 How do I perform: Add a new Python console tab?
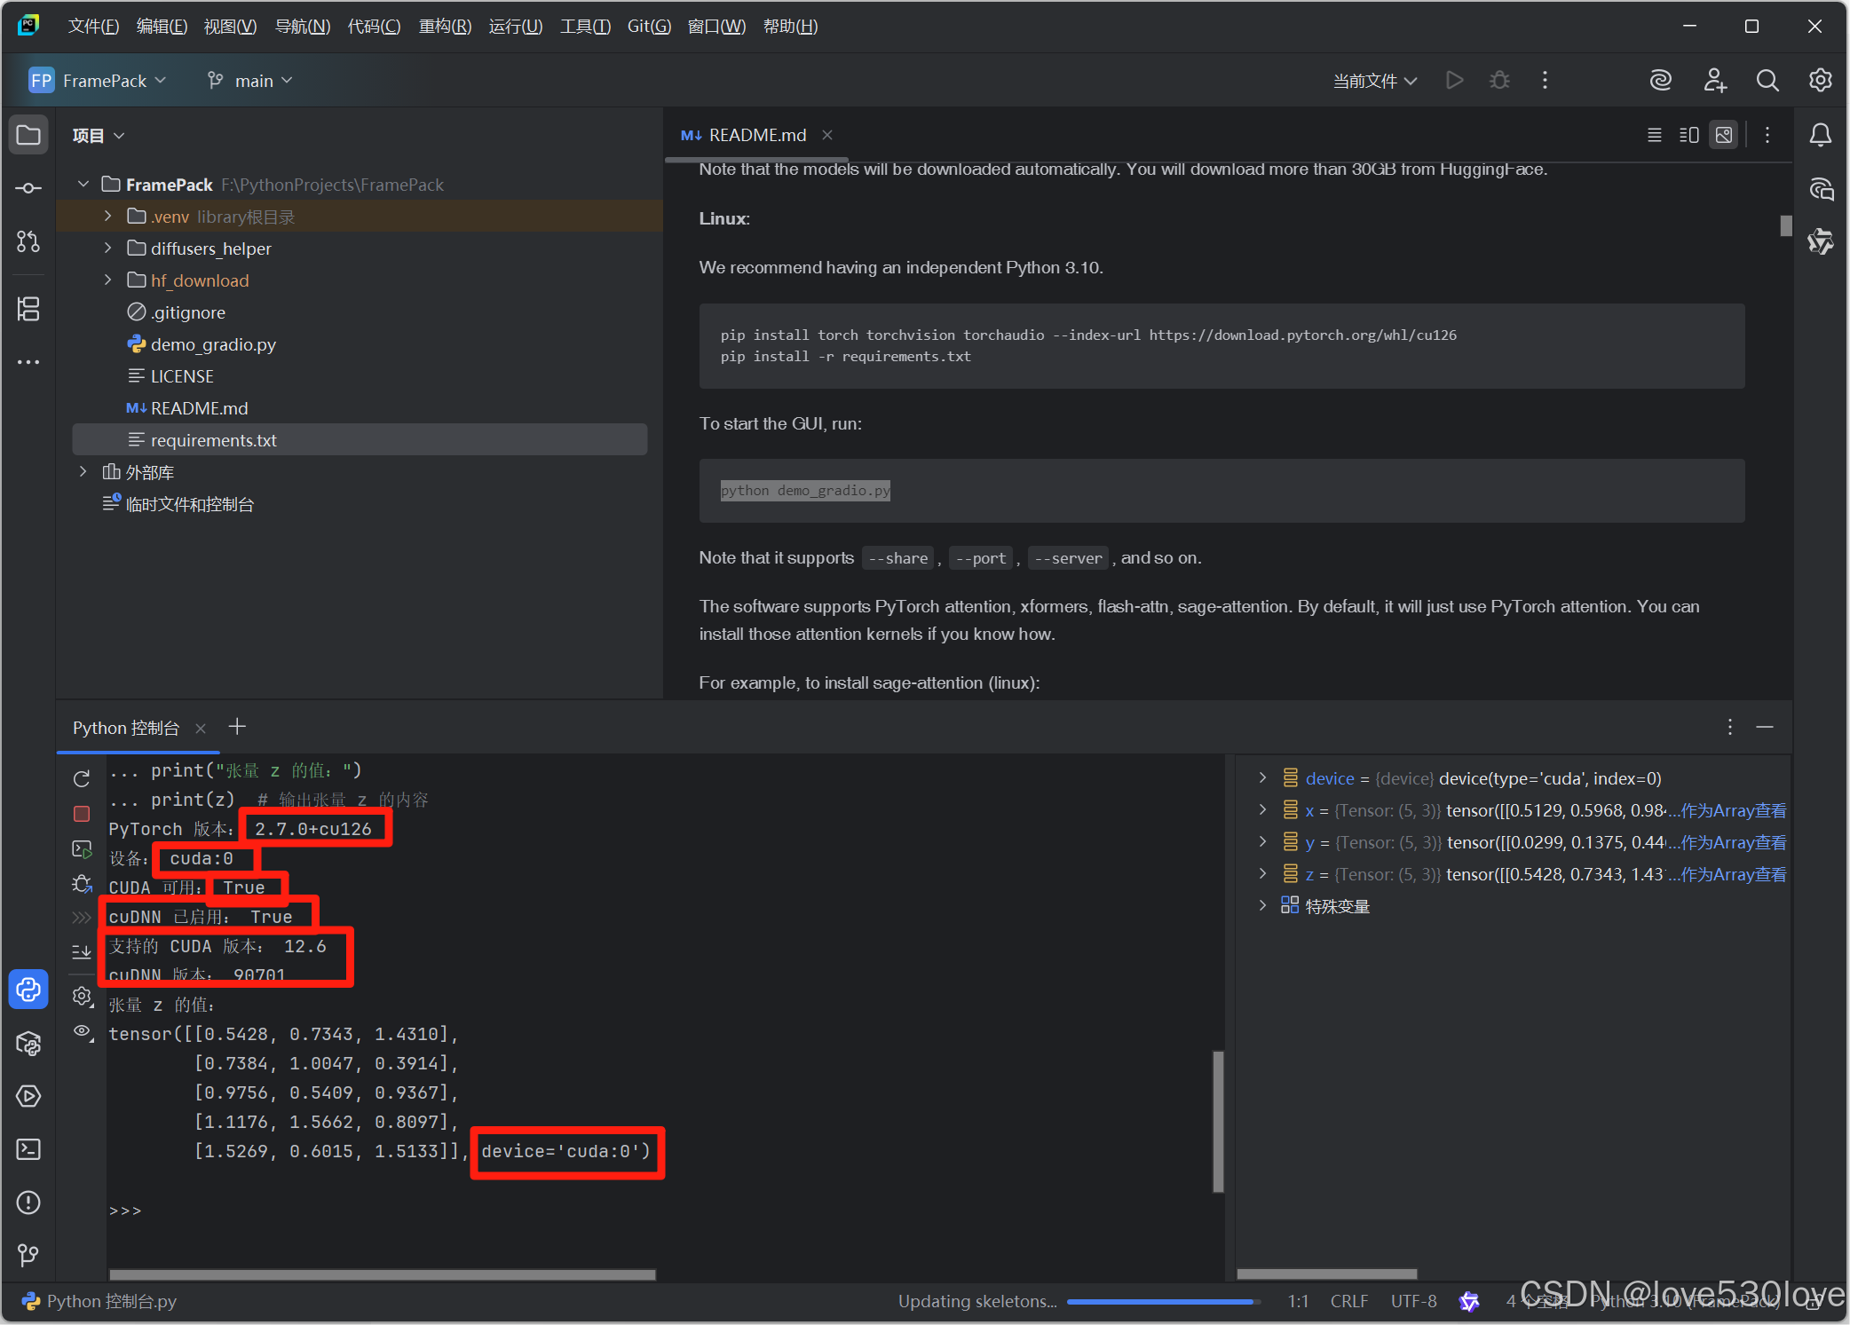tap(237, 727)
